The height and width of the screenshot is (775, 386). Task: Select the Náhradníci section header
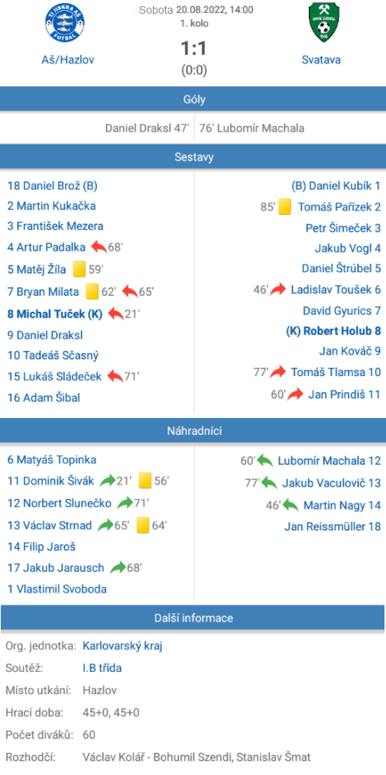193,430
